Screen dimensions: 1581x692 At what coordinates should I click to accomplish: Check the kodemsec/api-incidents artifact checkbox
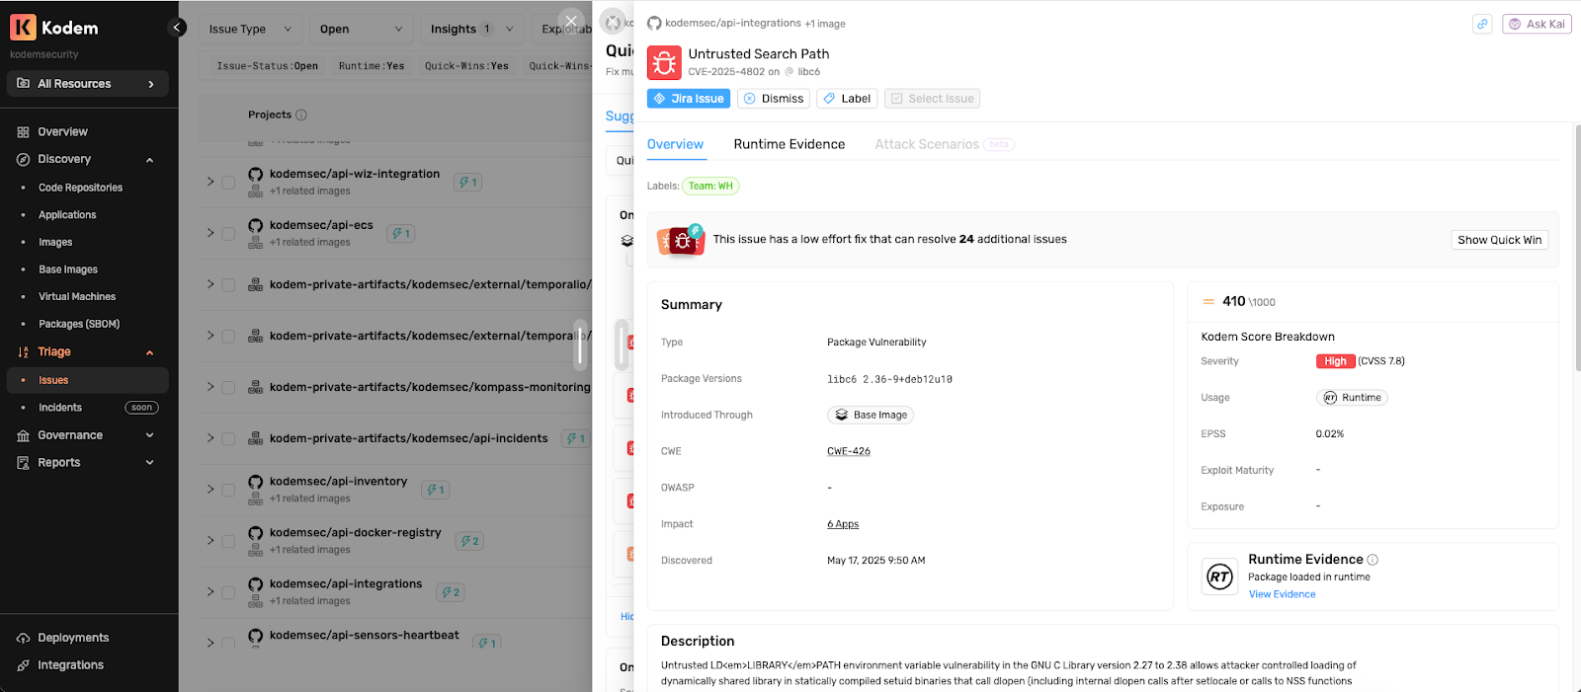(228, 439)
